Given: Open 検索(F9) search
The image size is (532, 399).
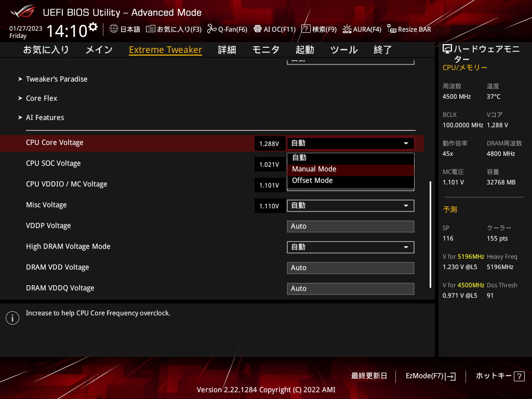Looking at the screenshot, I should pos(319,29).
